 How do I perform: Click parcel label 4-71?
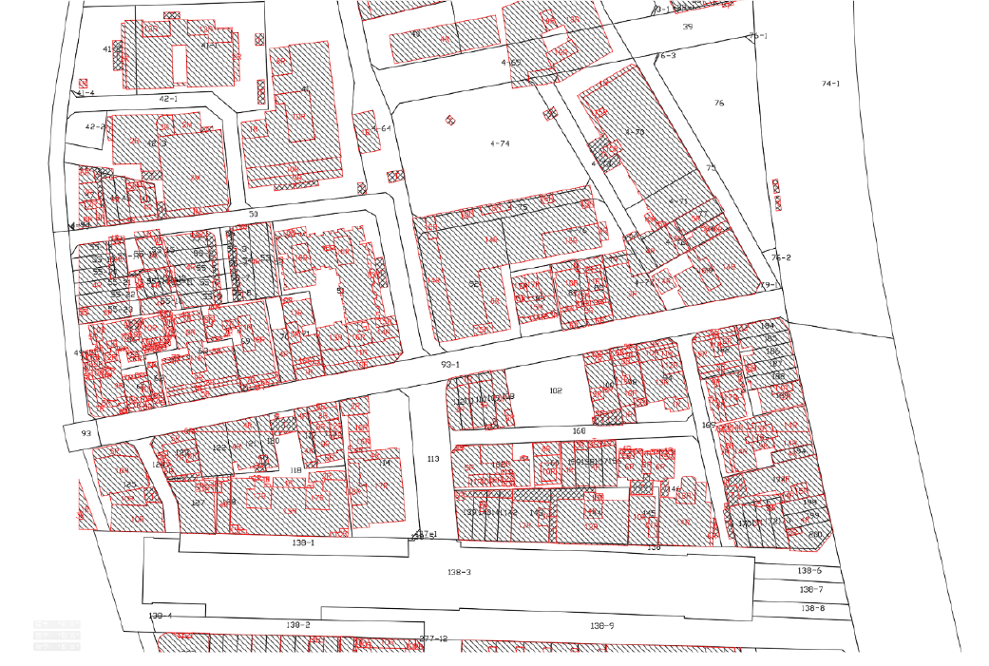(678, 201)
